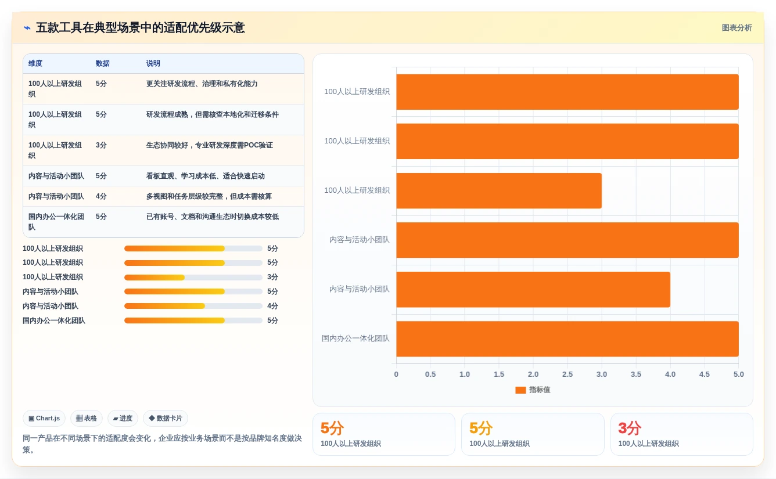
Task: Click the 2.5 tick on the x-axis
Action: (567, 374)
